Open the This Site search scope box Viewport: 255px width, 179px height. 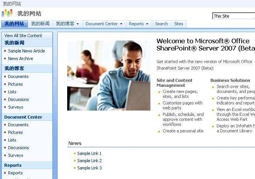(x=234, y=16)
